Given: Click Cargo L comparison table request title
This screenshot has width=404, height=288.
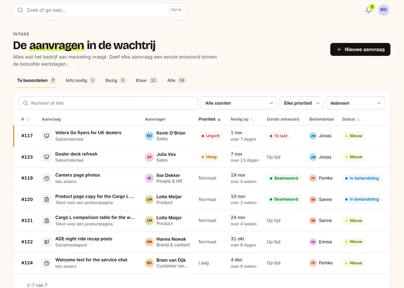Looking at the screenshot, I should click(x=95, y=217).
